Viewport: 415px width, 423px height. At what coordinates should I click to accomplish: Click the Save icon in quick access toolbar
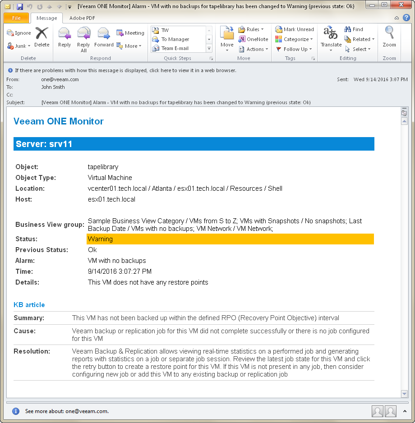click(x=20, y=6)
